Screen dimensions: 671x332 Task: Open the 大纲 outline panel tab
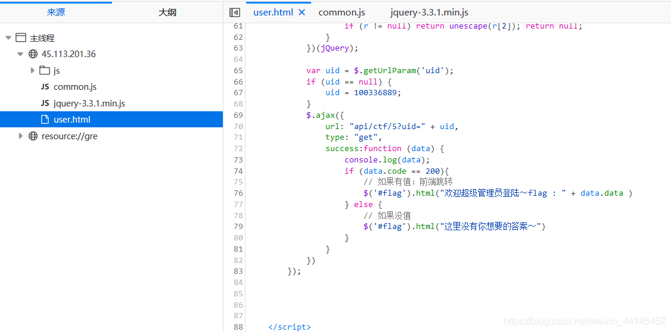(167, 12)
